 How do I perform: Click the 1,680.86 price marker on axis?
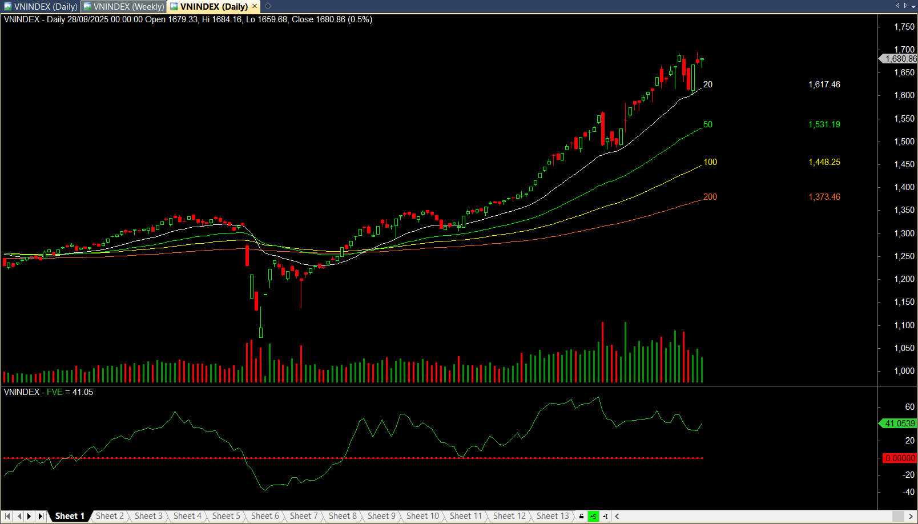click(900, 59)
